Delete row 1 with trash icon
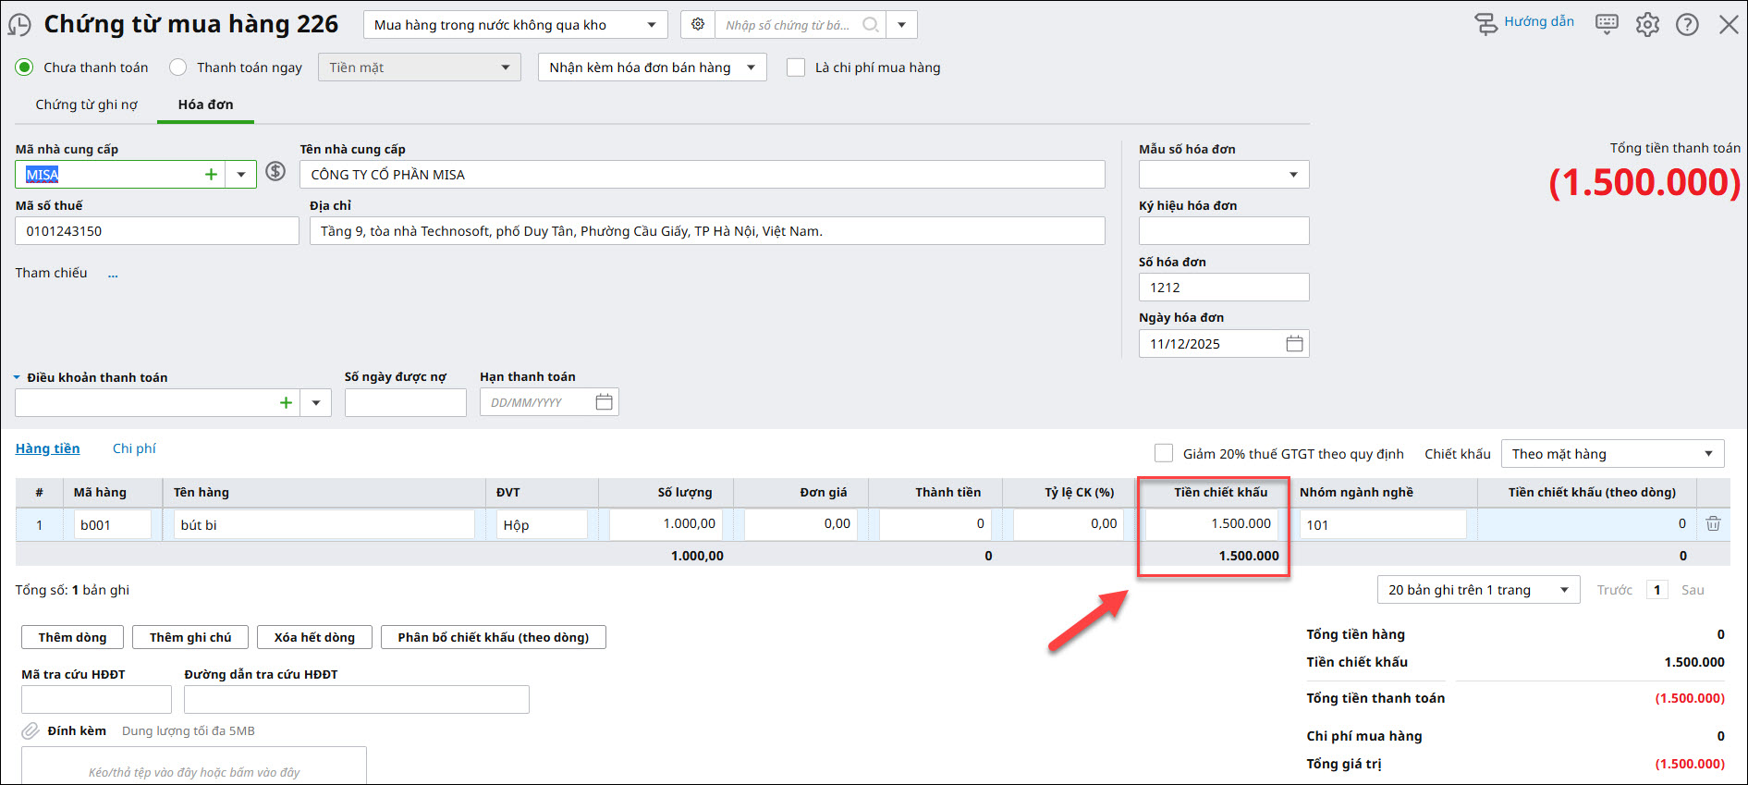Screen dimensions: 1748x785 click(x=1713, y=523)
